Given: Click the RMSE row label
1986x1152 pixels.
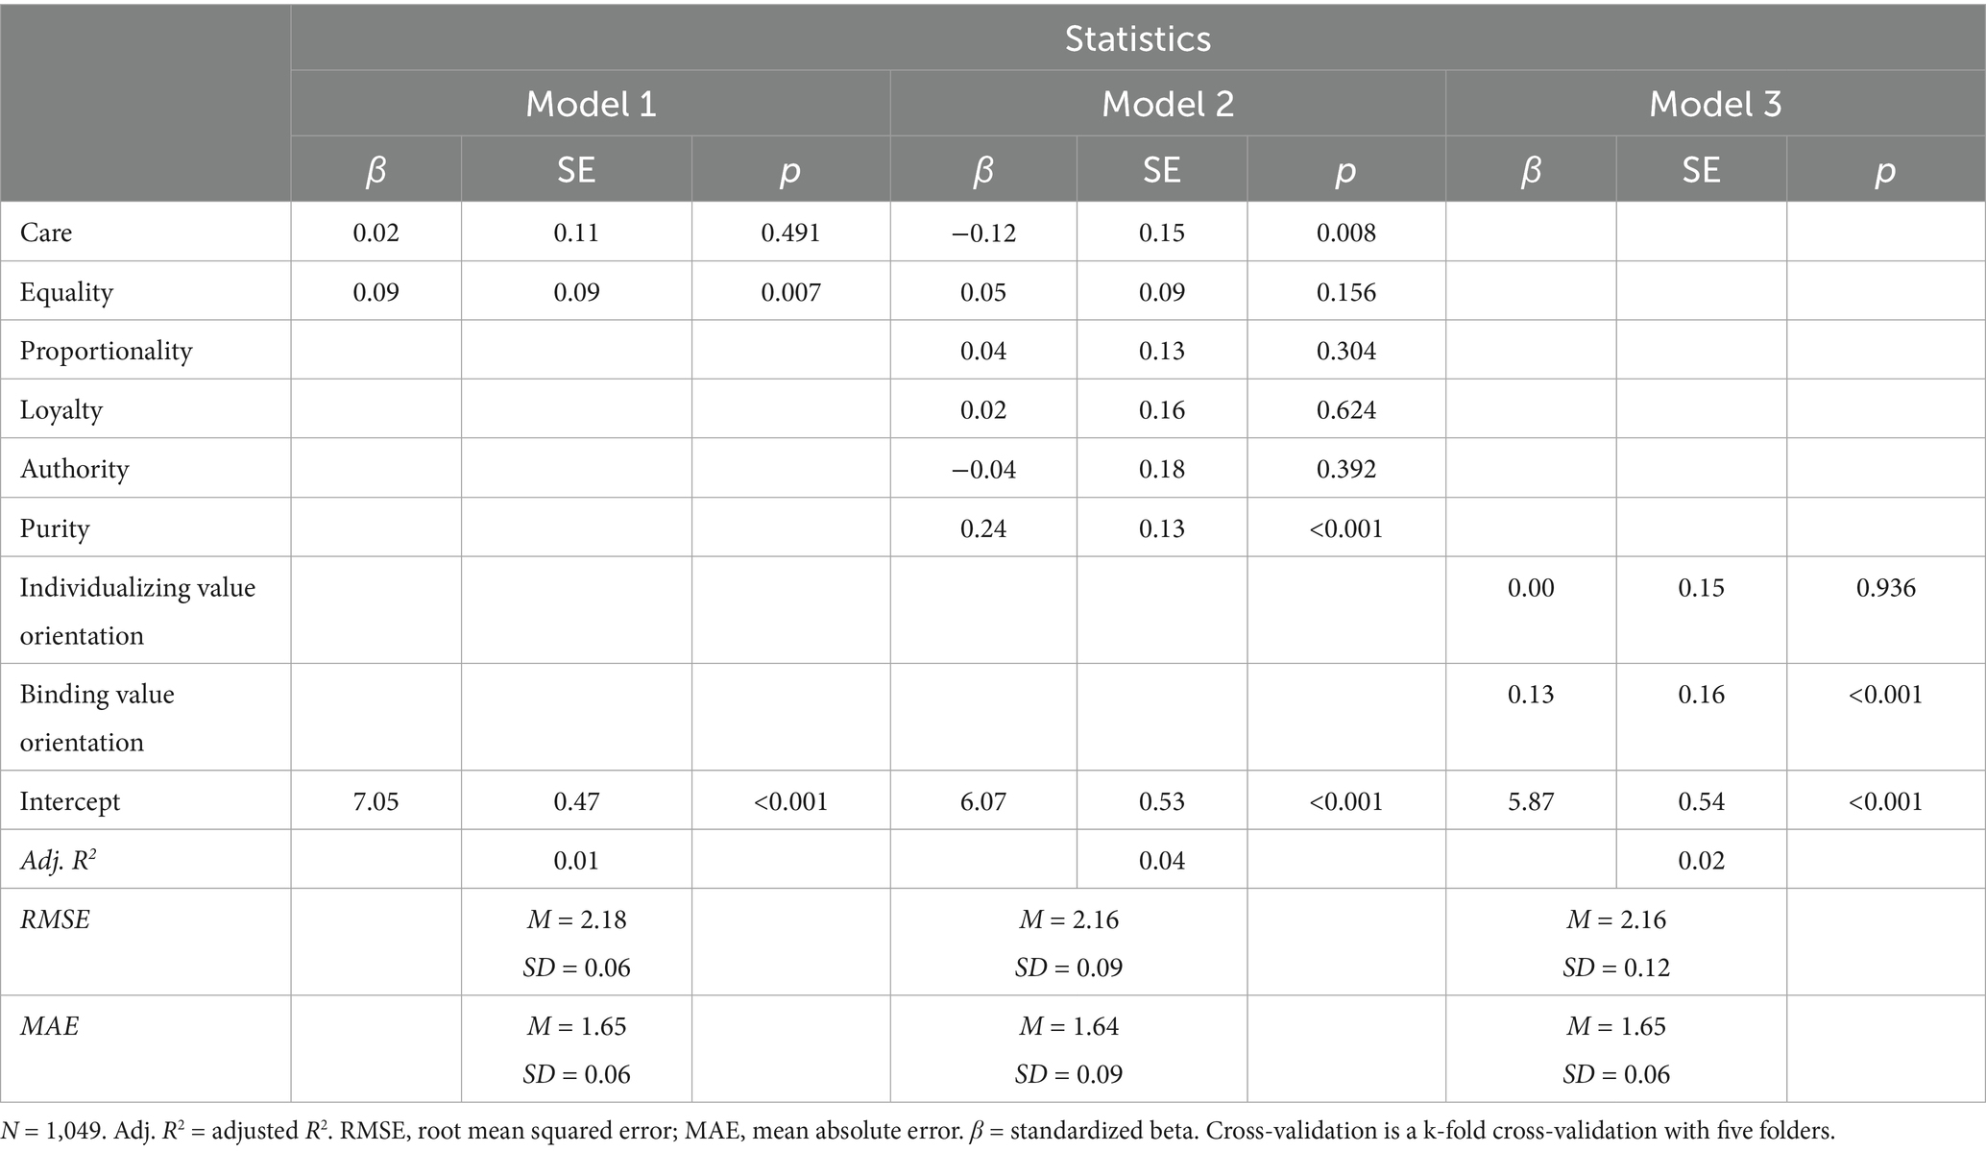Looking at the screenshot, I should (x=55, y=919).
